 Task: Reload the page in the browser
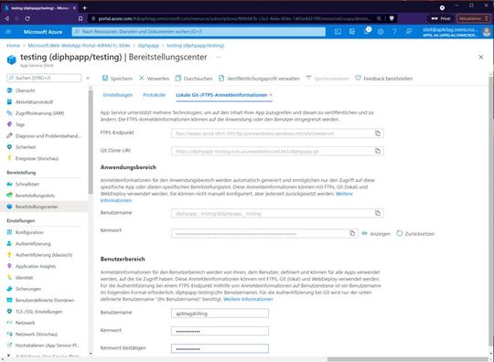27,18
